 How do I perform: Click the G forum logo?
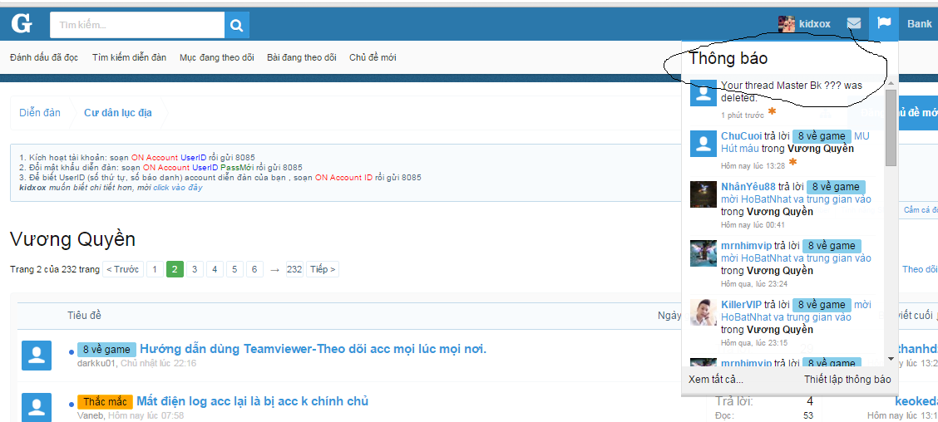[x=22, y=24]
